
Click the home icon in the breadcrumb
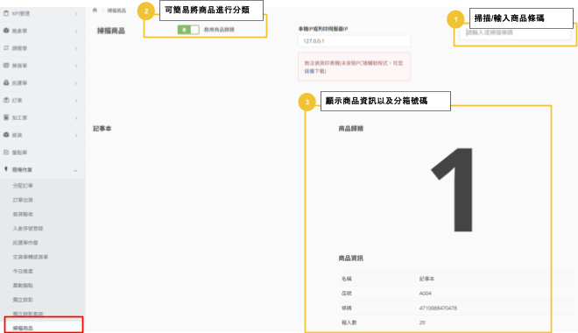tap(95, 11)
